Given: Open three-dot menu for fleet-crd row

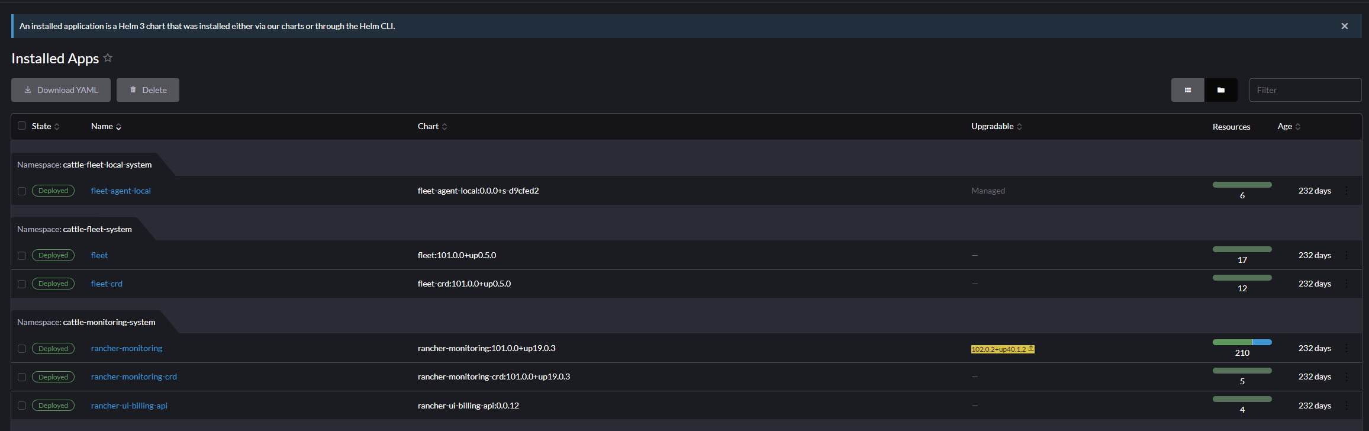Looking at the screenshot, I should (x=1347, y=284).
